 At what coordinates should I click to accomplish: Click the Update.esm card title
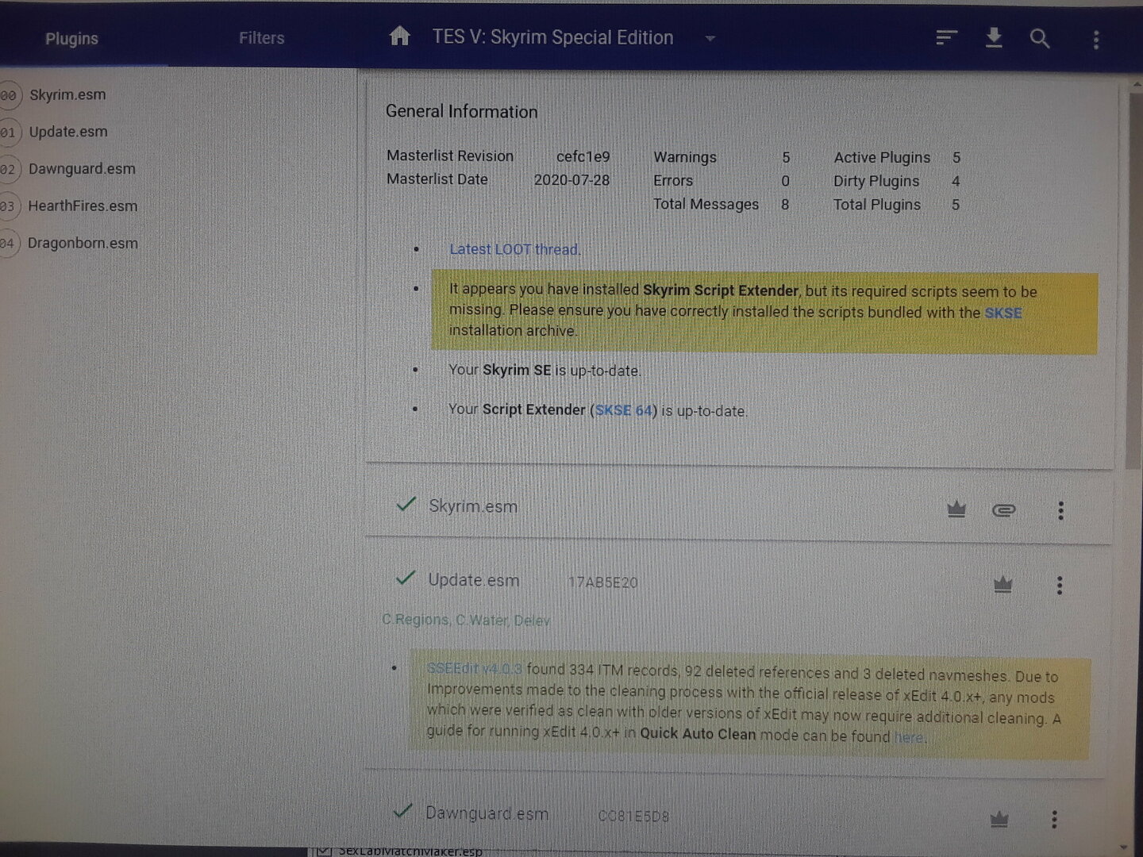pos(474,580)
